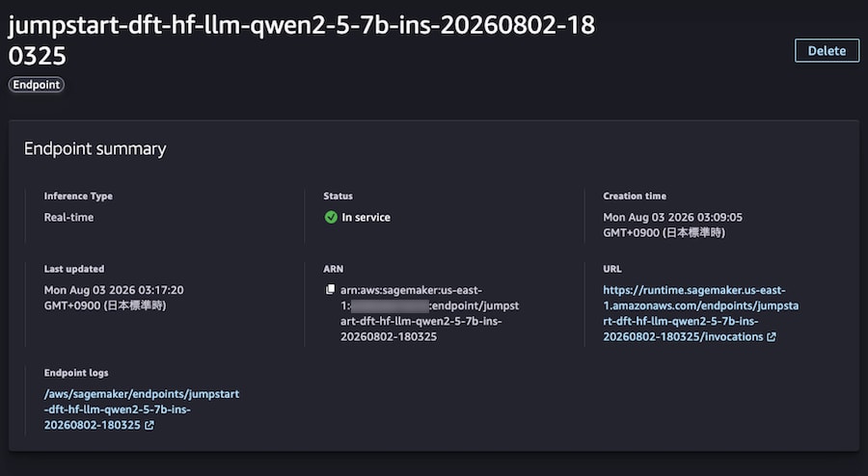868x476 pixels.
Task: Click the Last updated timestamp value
Action: [x=114, y=298]
